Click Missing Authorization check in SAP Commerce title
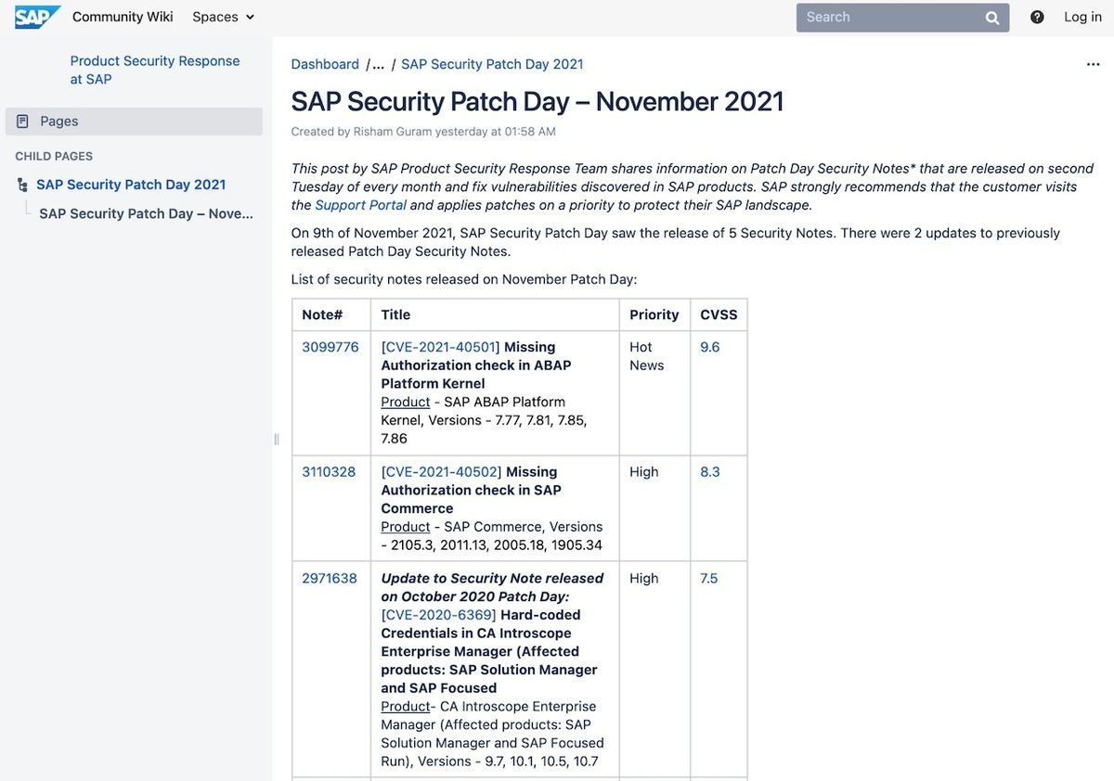This screenshot has height=781, width=1114. click(472, 490)
